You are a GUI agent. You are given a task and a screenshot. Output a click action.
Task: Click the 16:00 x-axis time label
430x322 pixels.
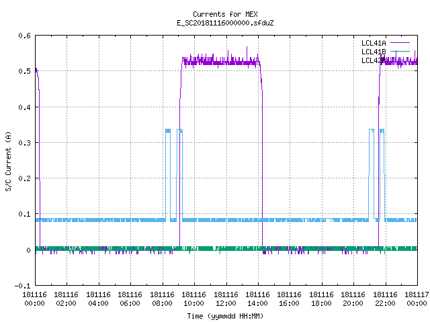(289, 303)
